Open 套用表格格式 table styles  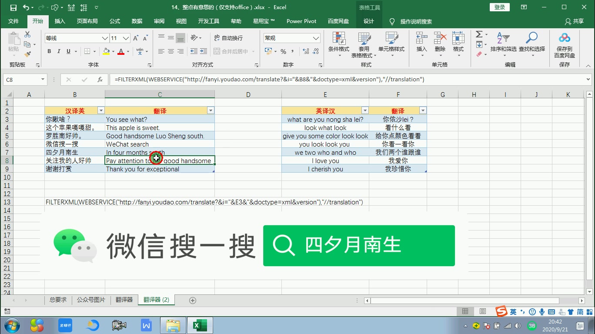[364, 44]
